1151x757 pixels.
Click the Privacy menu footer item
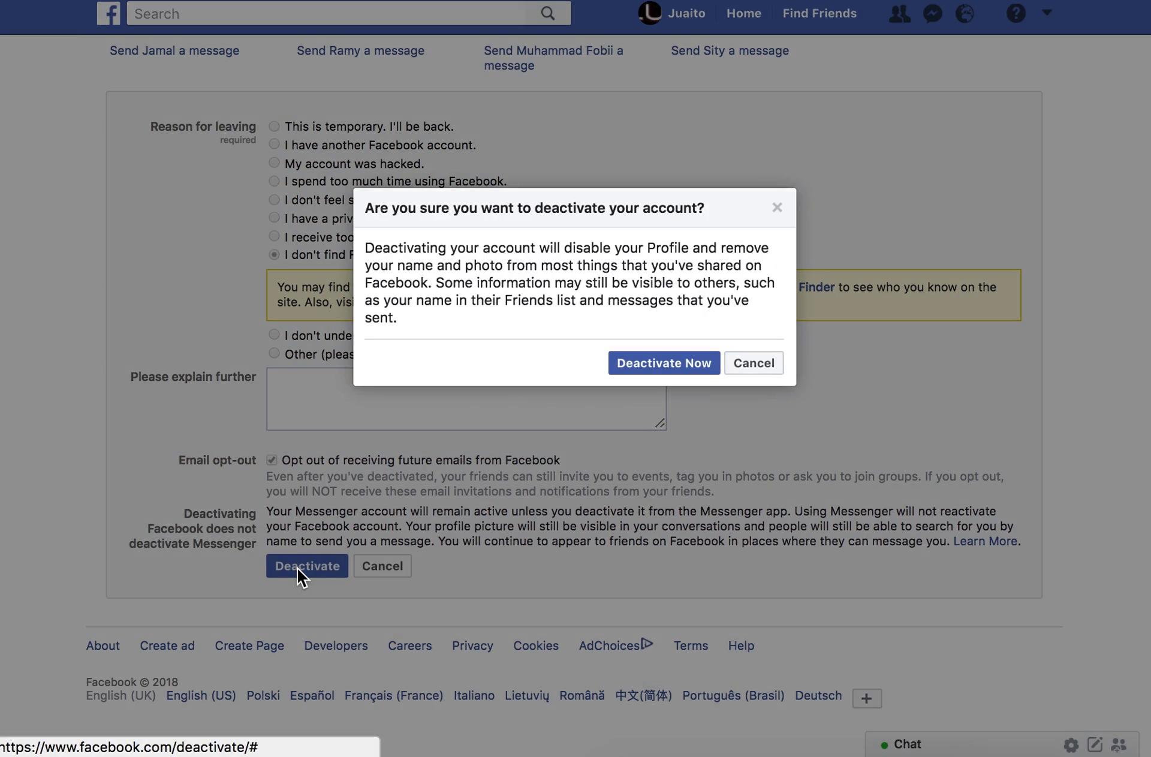(x=472, y=645)
